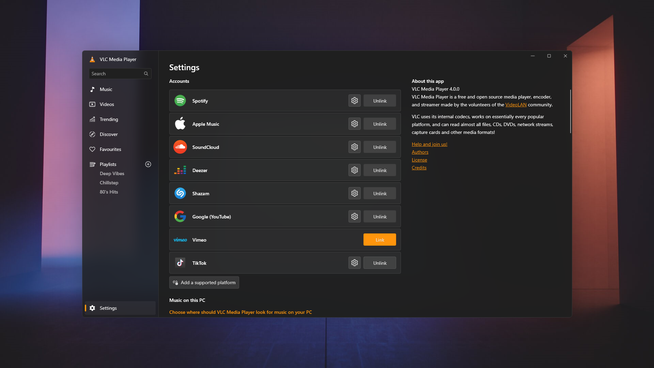
Task: Open the Videos section in the sidebar
Action: [107, 104]
